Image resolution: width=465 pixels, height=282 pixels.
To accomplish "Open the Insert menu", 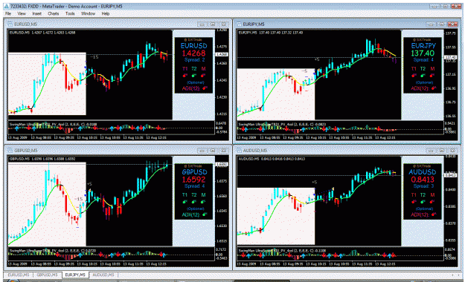I will [37, 13].
